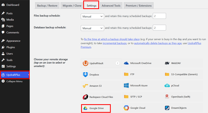The width and height of the screenshot is (208, 113).
Task: Open the Comments bubble icon
Action: 3,32
